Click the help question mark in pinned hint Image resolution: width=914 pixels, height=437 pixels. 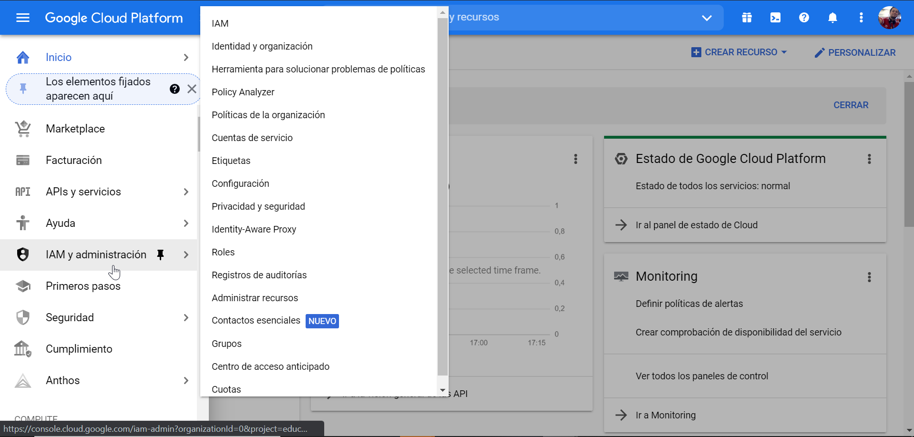(x=175, y=89)
